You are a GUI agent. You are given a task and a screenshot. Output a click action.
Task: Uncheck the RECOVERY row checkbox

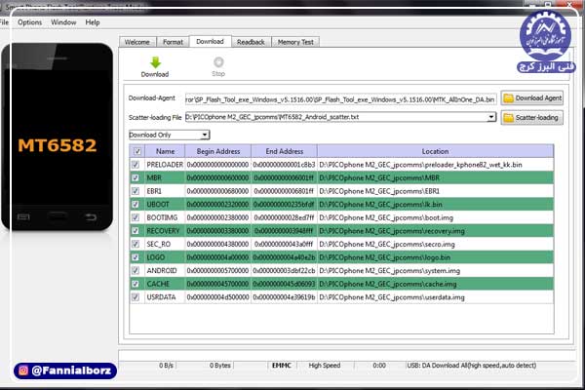point(136,231)
